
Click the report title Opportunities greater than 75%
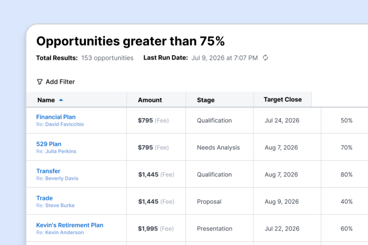click(130, 41)
